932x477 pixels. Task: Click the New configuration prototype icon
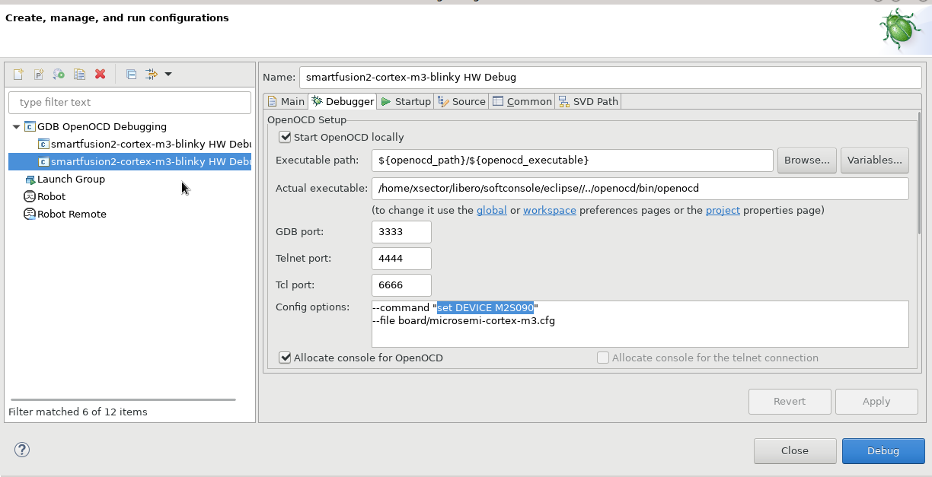(39, 74)
